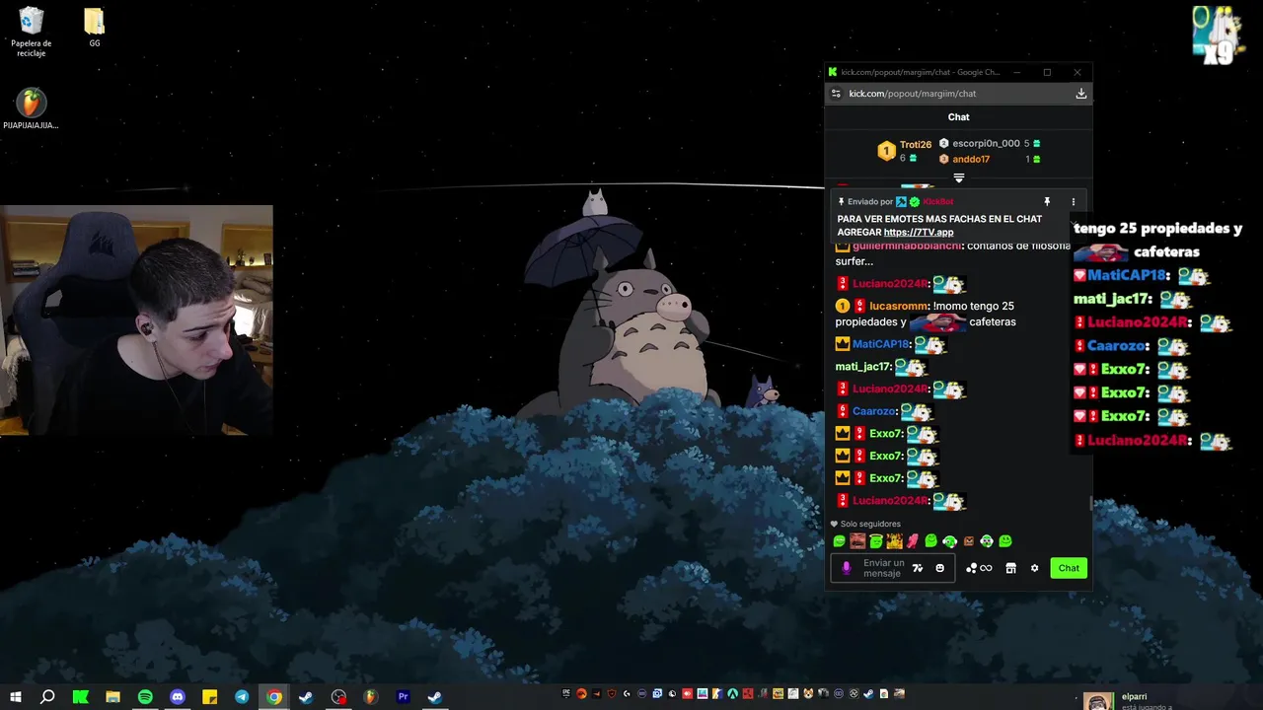Viewport: 1263px width, 710px height.
Task: Click username mati_jac17 in chat
Action: [x=863, y=367]
